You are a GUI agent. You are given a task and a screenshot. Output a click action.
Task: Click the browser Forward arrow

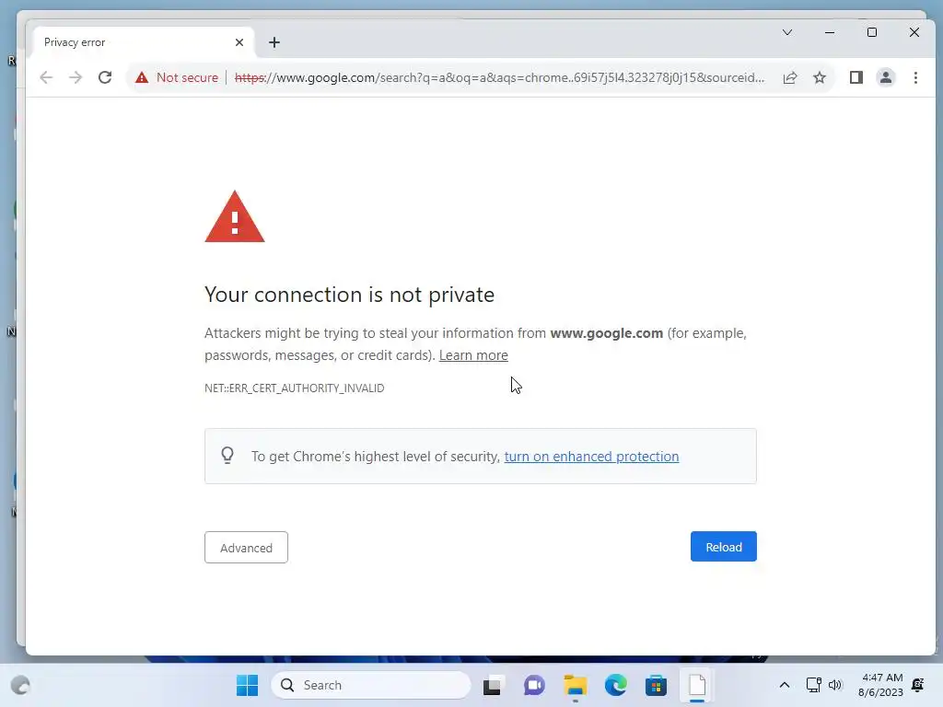click(76, 77)
